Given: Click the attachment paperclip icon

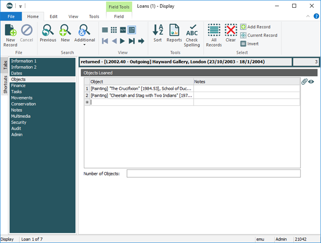Looking at the screenshot, I should tap(304, 82).
